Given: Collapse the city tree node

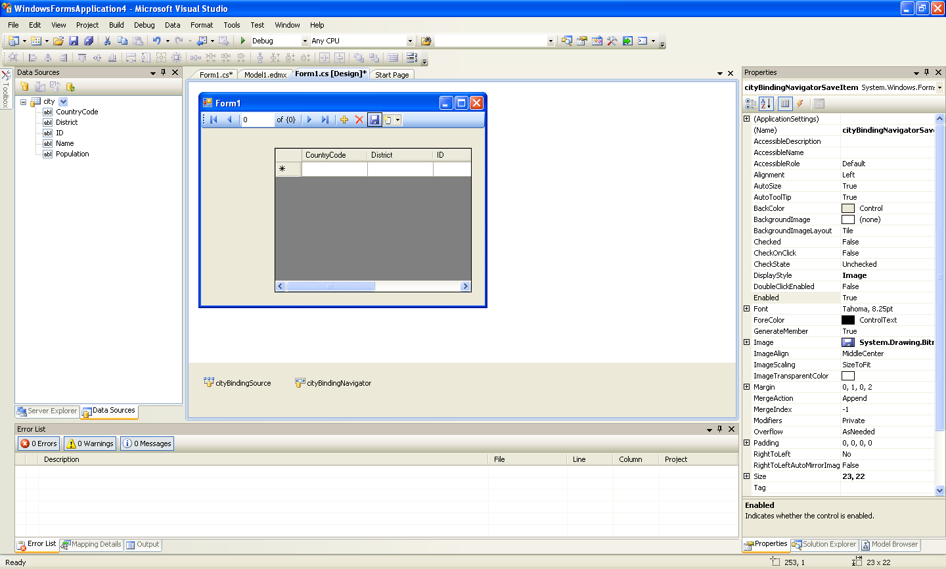Looking at the screenshot, I should click(24, 102).
